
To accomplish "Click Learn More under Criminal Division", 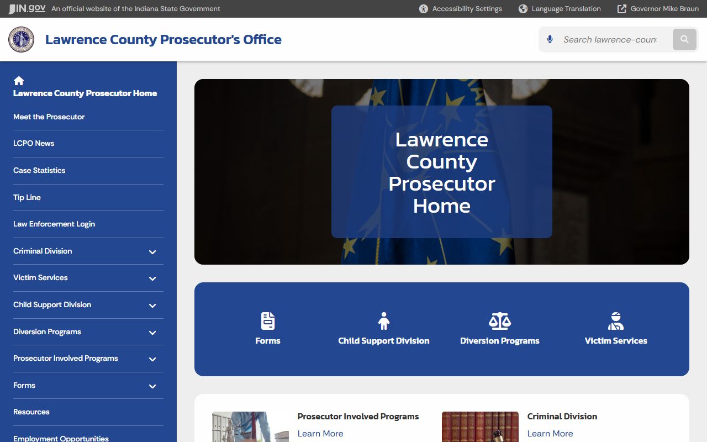I will pos(550,434).
